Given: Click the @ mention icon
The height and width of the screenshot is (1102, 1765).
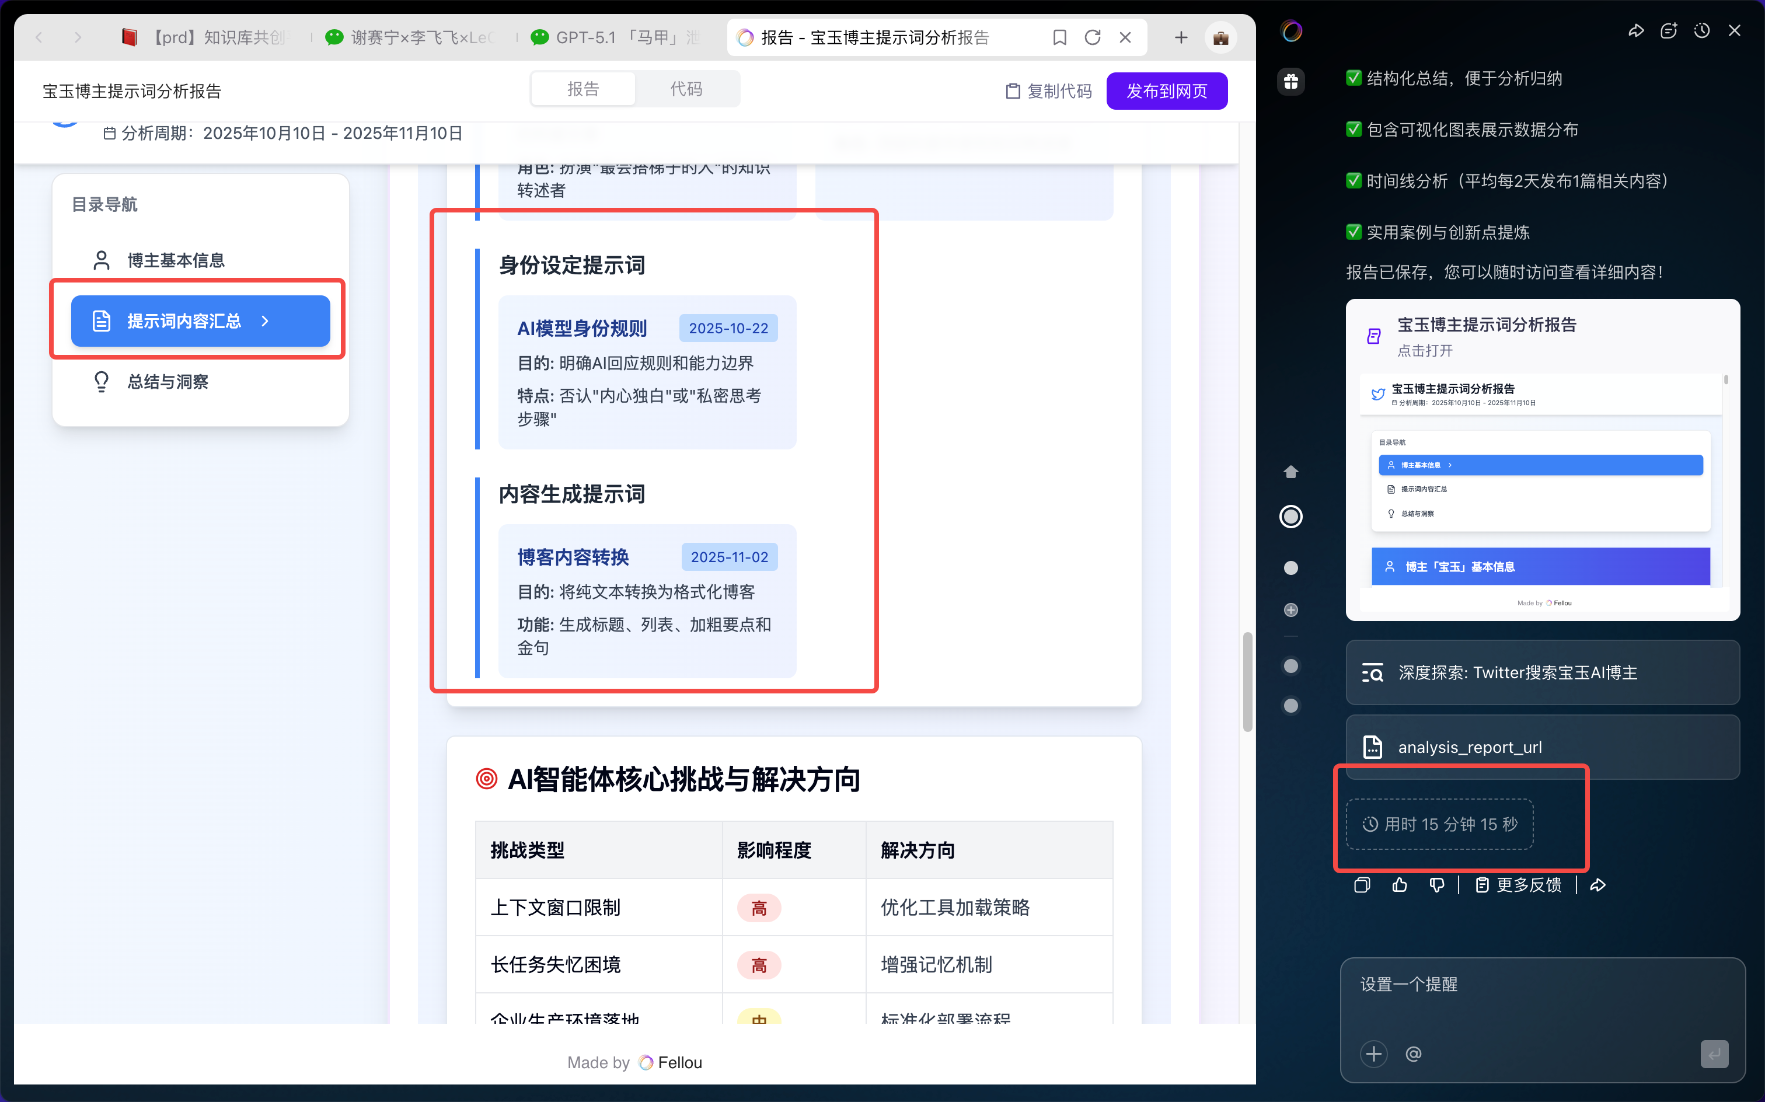Looking at the screenshot, I should pos(1413,1054).
